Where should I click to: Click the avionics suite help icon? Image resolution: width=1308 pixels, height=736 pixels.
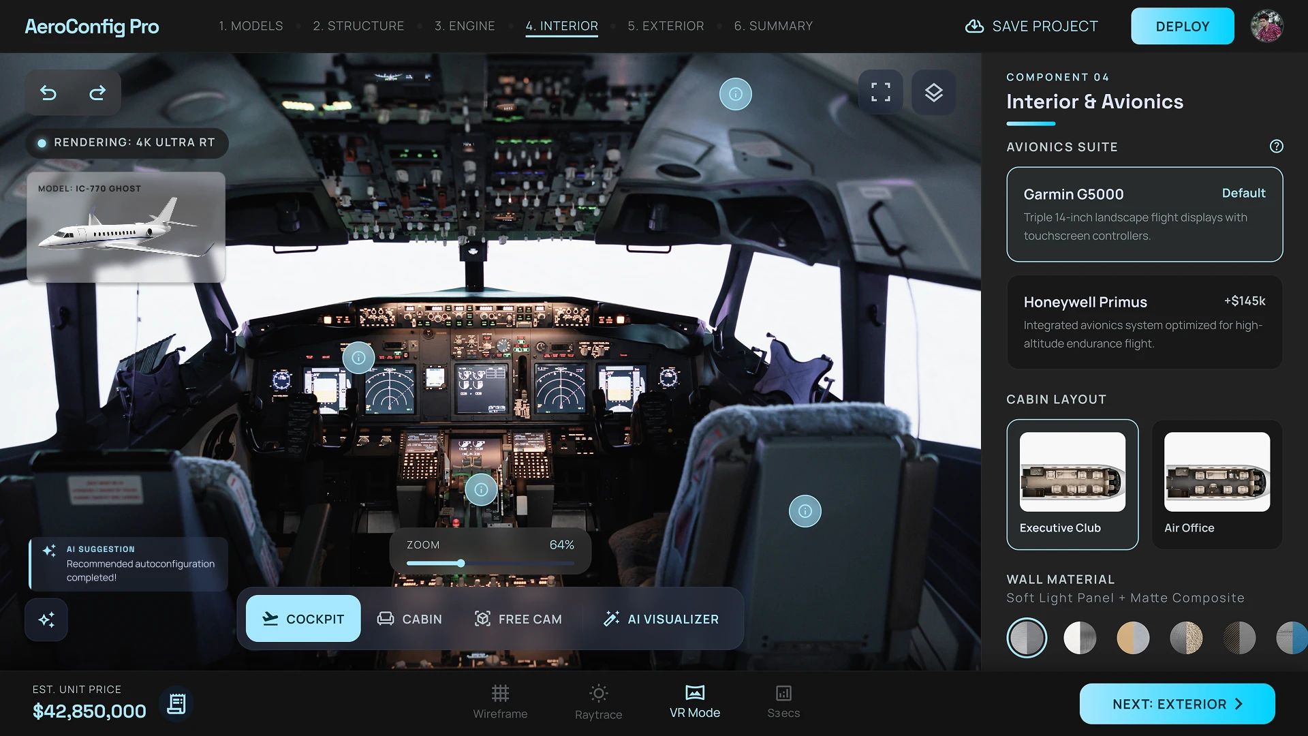1277,146
